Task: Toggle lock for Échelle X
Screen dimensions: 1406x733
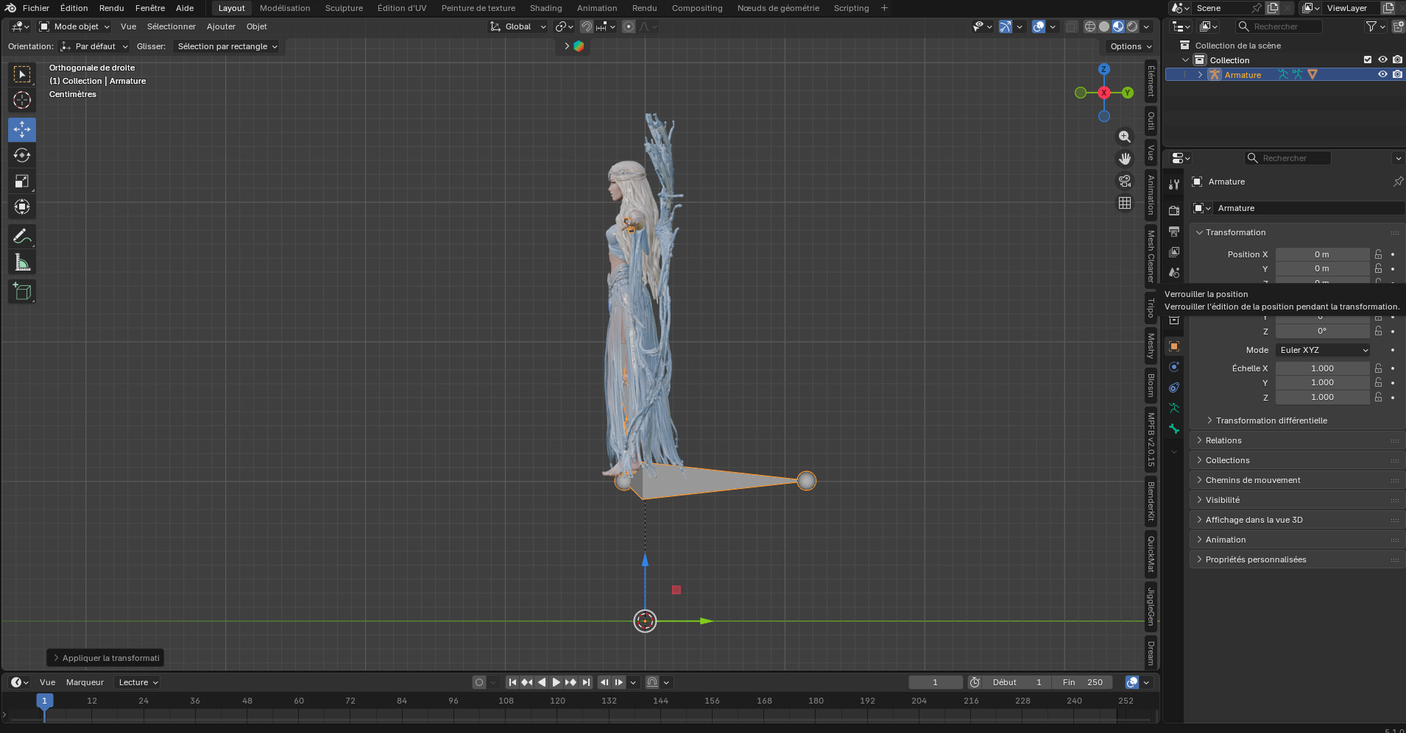Action: pos(1379,368)
